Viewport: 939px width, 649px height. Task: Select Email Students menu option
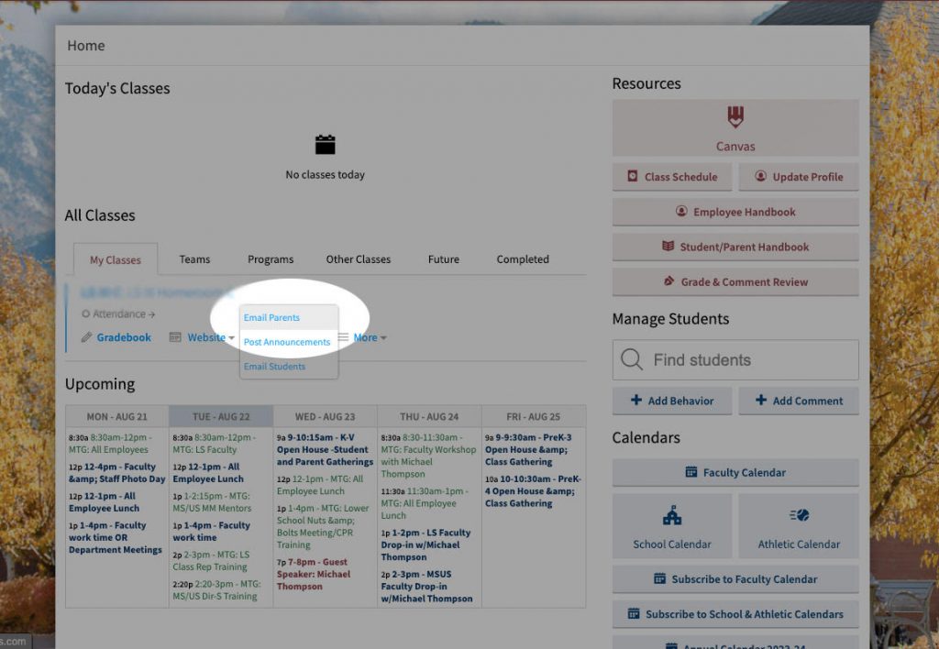pos(274,367)
